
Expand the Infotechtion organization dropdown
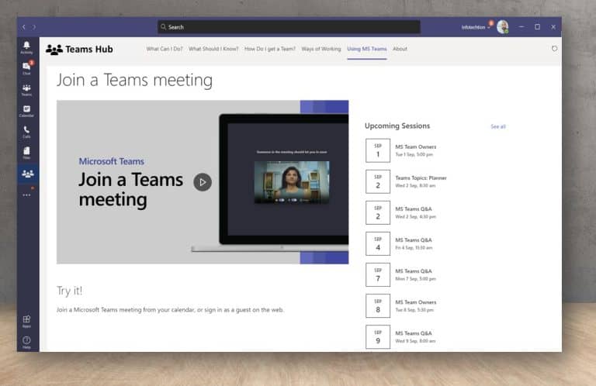pos(475,27)
